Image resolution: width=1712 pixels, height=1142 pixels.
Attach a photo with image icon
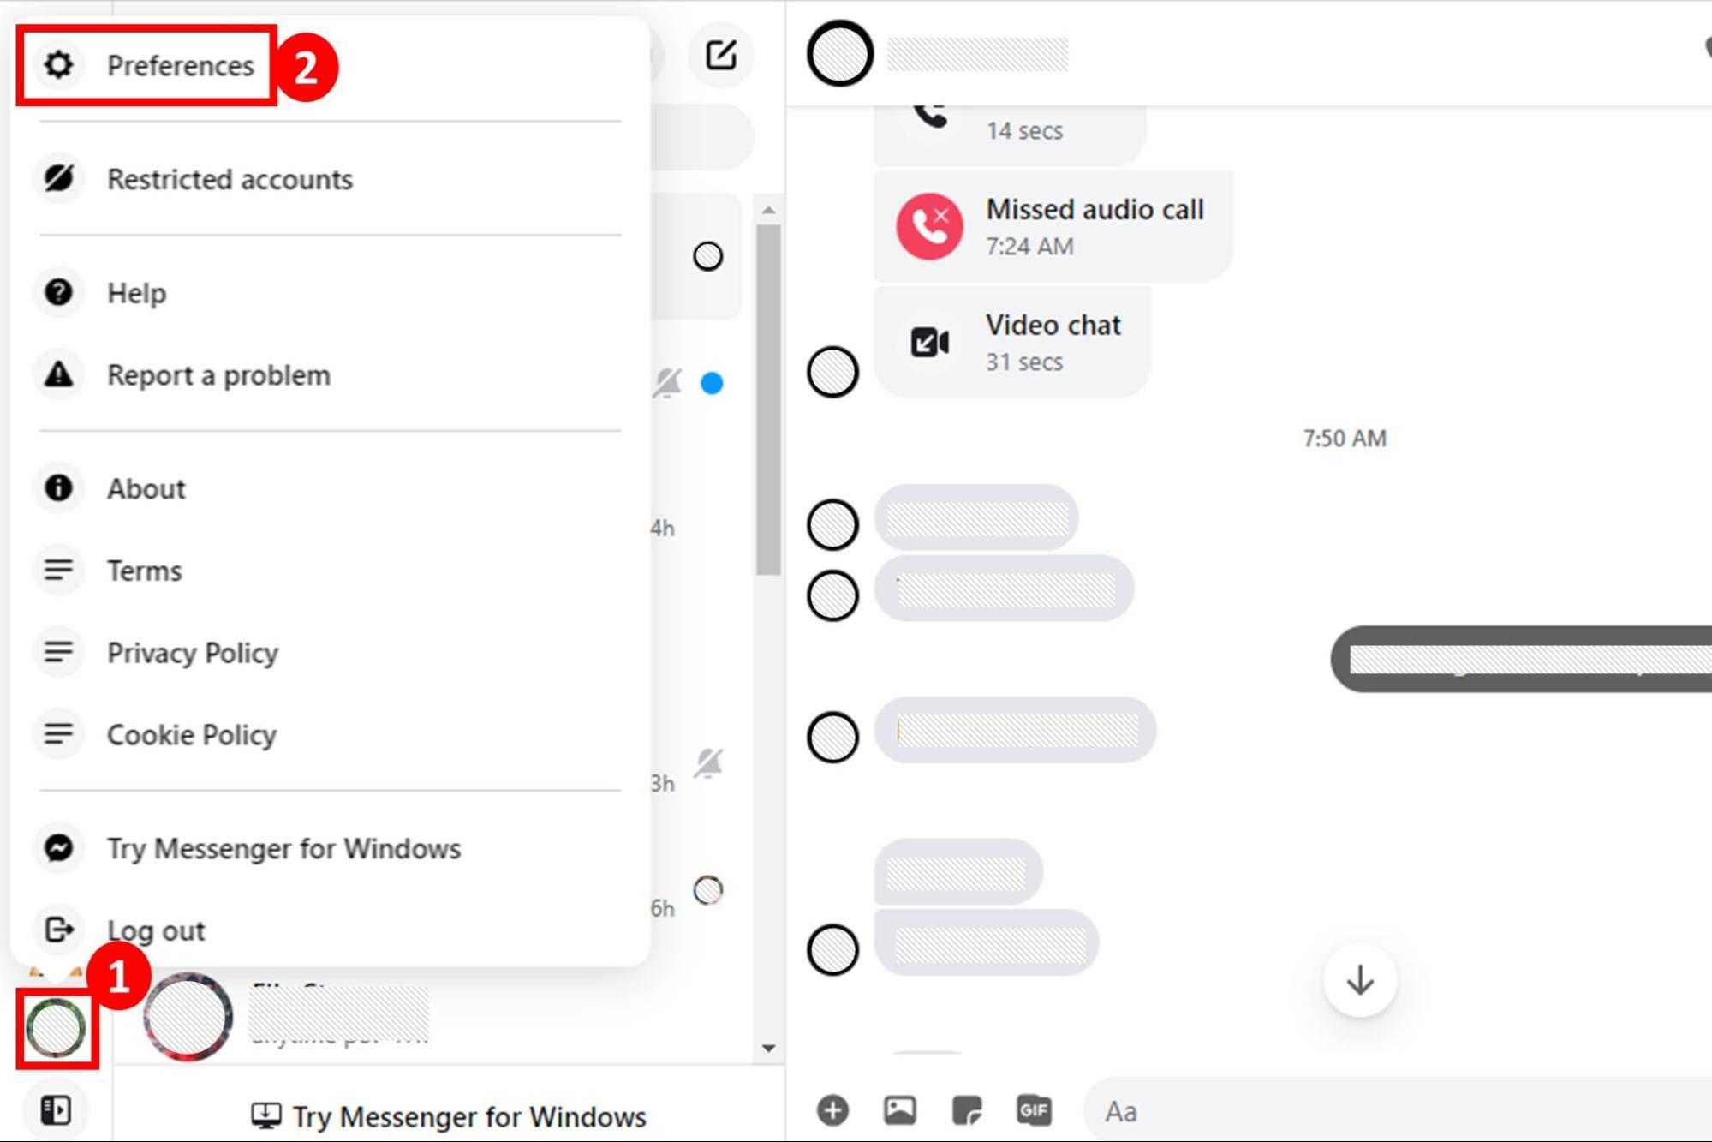tap(899, 1110)
